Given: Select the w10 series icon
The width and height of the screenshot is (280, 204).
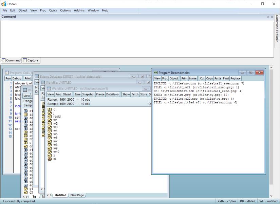Looking at the screenshot, I should pos(50,152).
